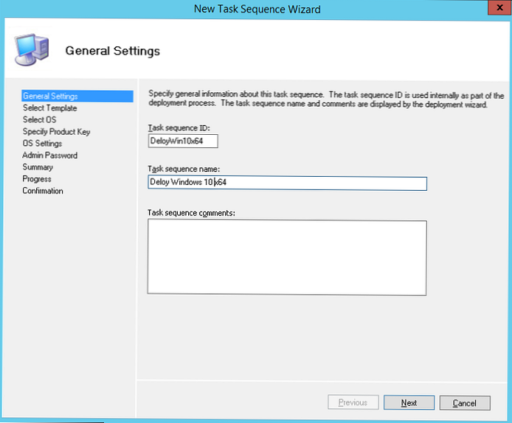Image resolution: width=512 pixels, height=423 pixels.
Task: Close the New Task Sequence Wizard window
Action: [x=494, y=9]
